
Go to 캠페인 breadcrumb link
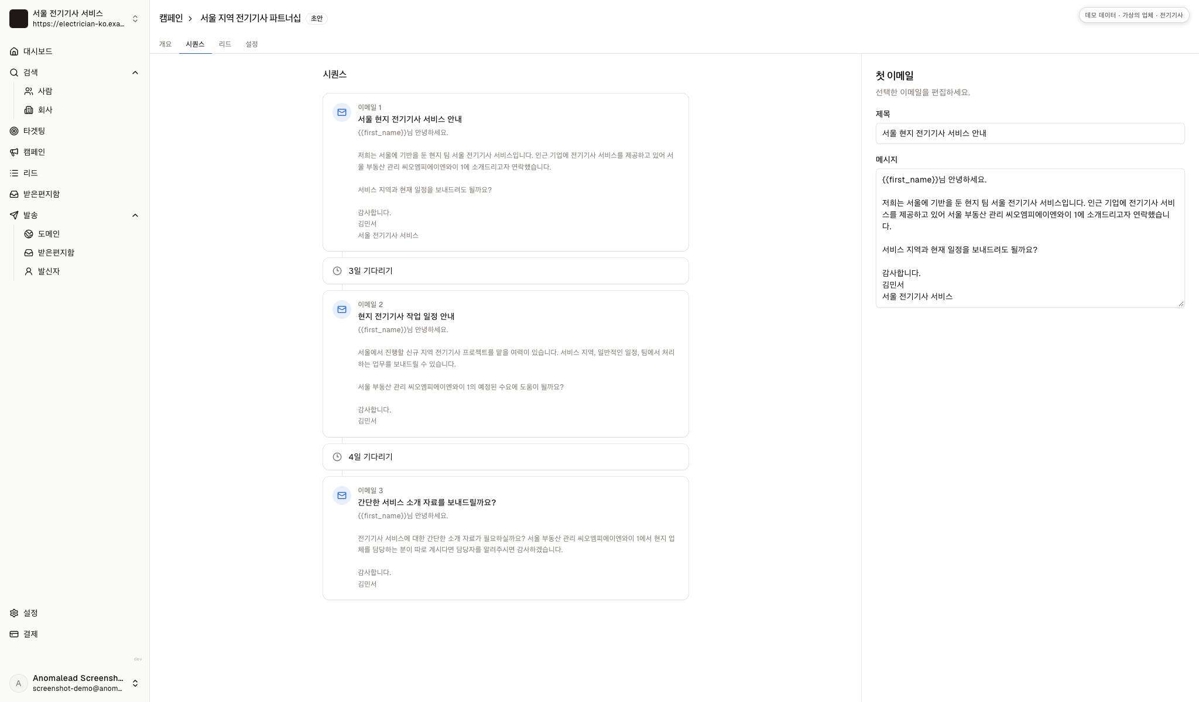point(171,18)
